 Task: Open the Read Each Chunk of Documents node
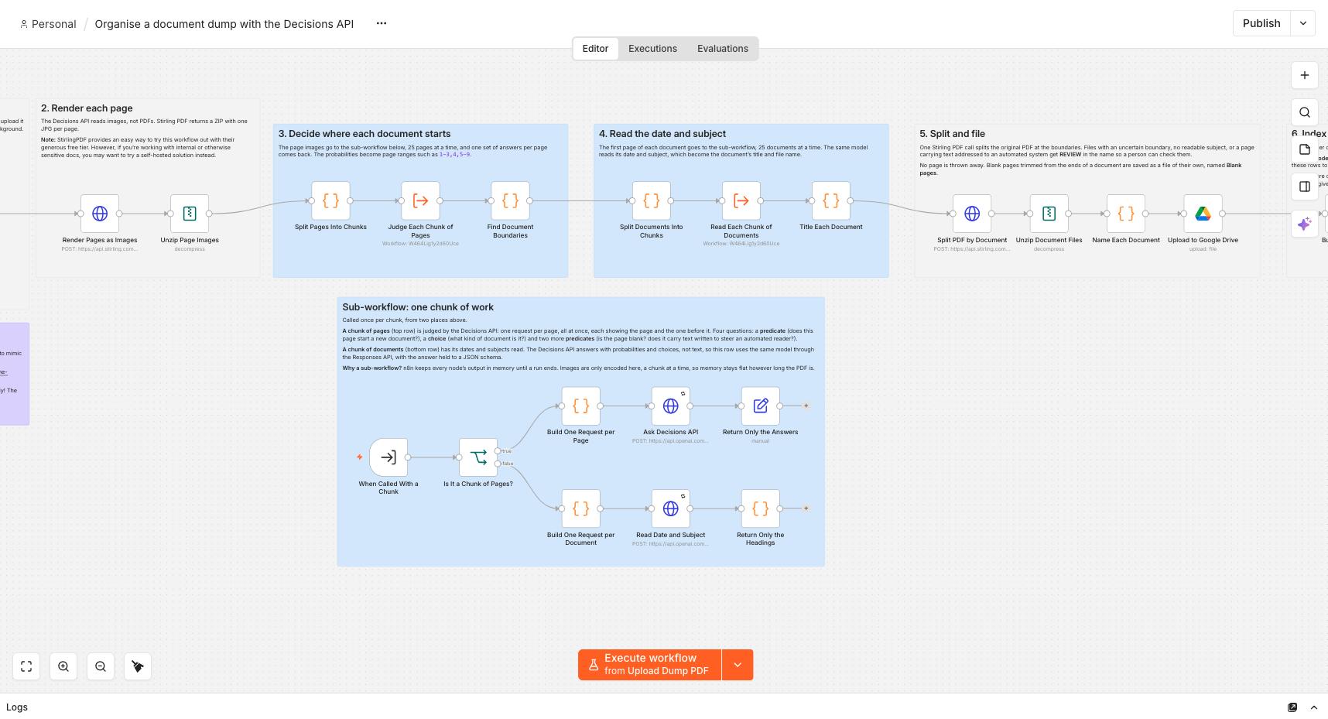741,200
